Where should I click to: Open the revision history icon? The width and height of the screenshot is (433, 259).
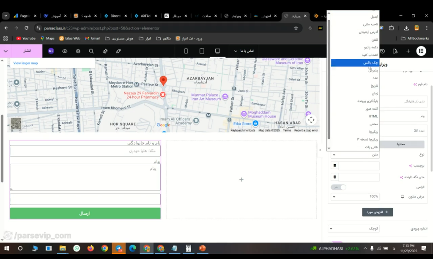pos(382,51)
